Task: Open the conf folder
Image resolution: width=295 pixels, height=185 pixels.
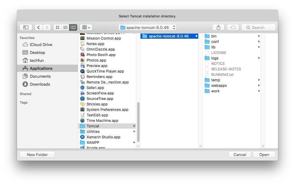Action: point(232,41)
